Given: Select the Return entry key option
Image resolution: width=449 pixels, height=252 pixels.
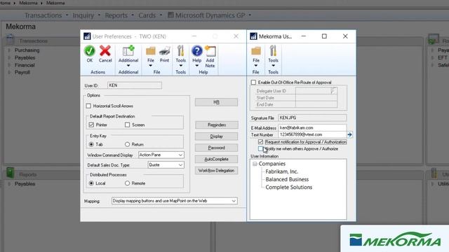Looking at the screenshot, I should tap(128, 144).
